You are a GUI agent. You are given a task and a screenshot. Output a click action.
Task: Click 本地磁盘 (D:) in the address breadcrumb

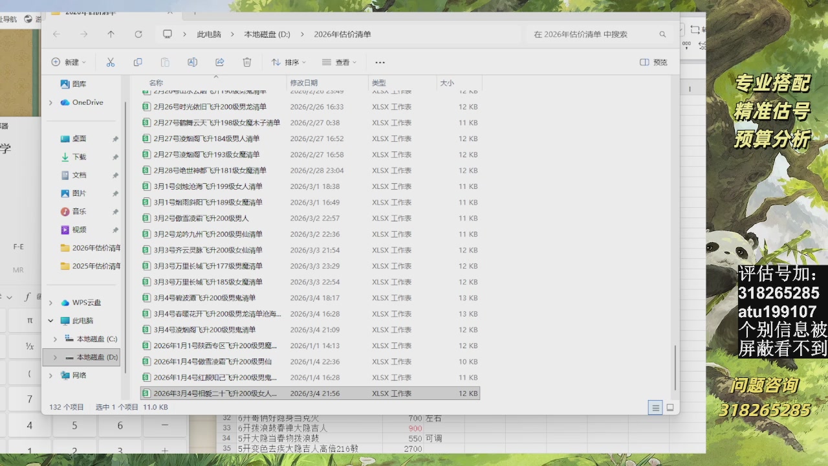tap(267, 34)
